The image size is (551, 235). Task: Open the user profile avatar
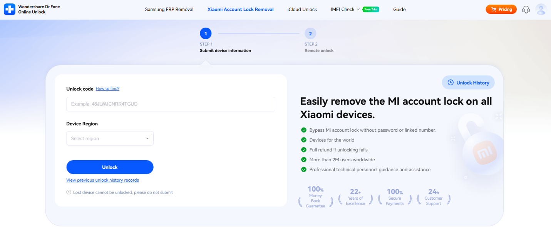tap(541, 10)
